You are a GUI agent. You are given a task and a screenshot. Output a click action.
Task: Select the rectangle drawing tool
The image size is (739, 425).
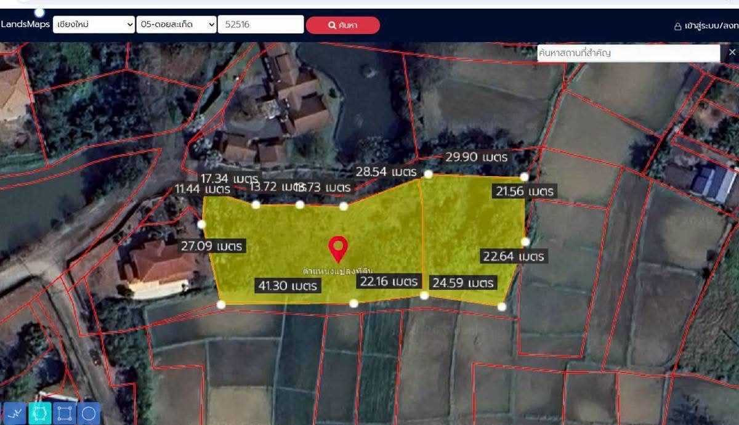coord(65,413)
